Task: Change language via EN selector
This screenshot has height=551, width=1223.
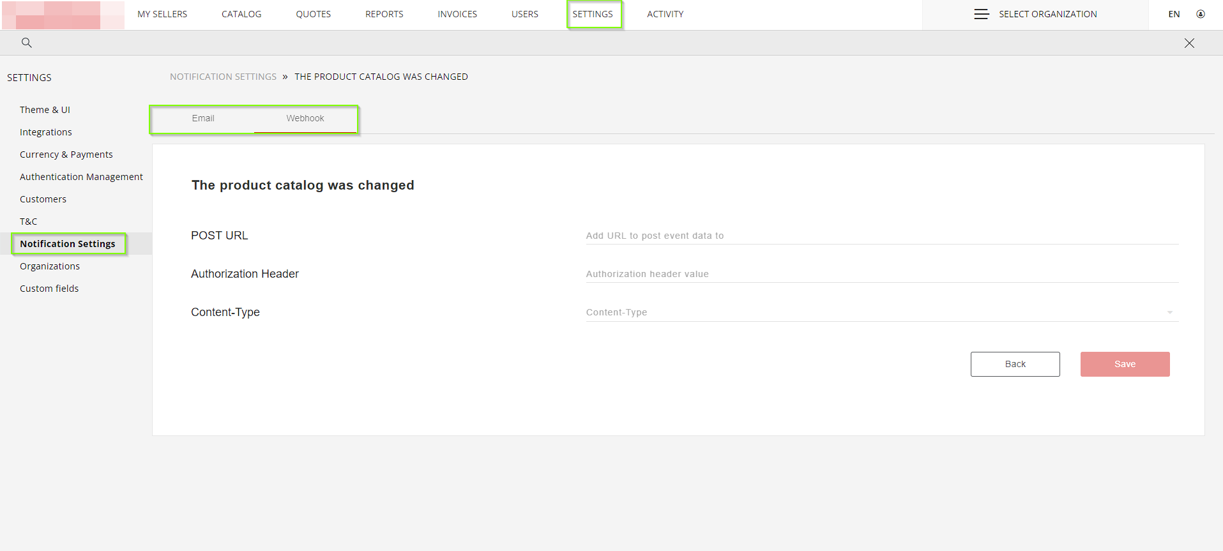Action: (x=1174, y=14)
